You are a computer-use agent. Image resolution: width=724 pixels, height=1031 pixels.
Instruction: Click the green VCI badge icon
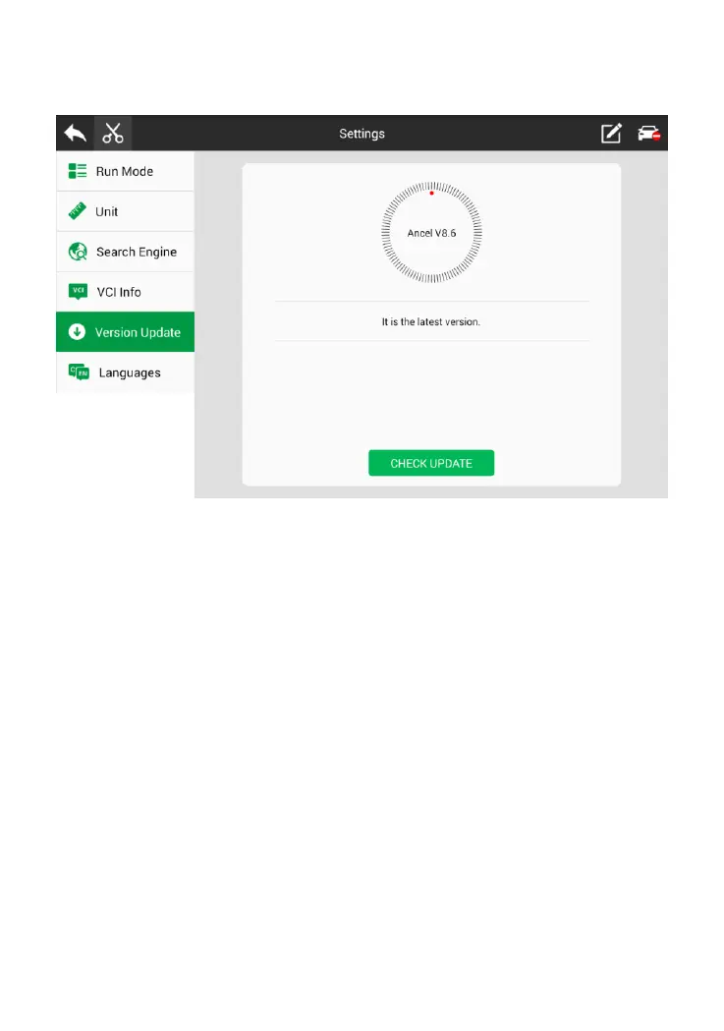coord(79,291)
